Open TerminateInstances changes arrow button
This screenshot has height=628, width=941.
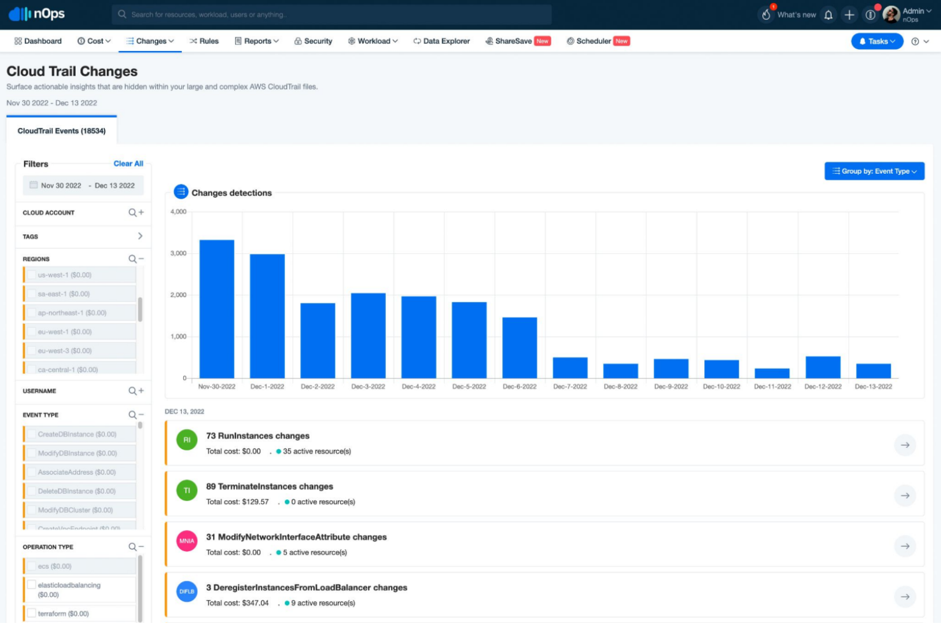(x=905, y=495)
